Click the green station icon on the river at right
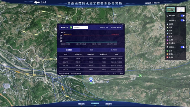 tap(140, 76)
